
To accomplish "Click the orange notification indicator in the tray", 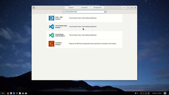I will click(x=141, y=93).
